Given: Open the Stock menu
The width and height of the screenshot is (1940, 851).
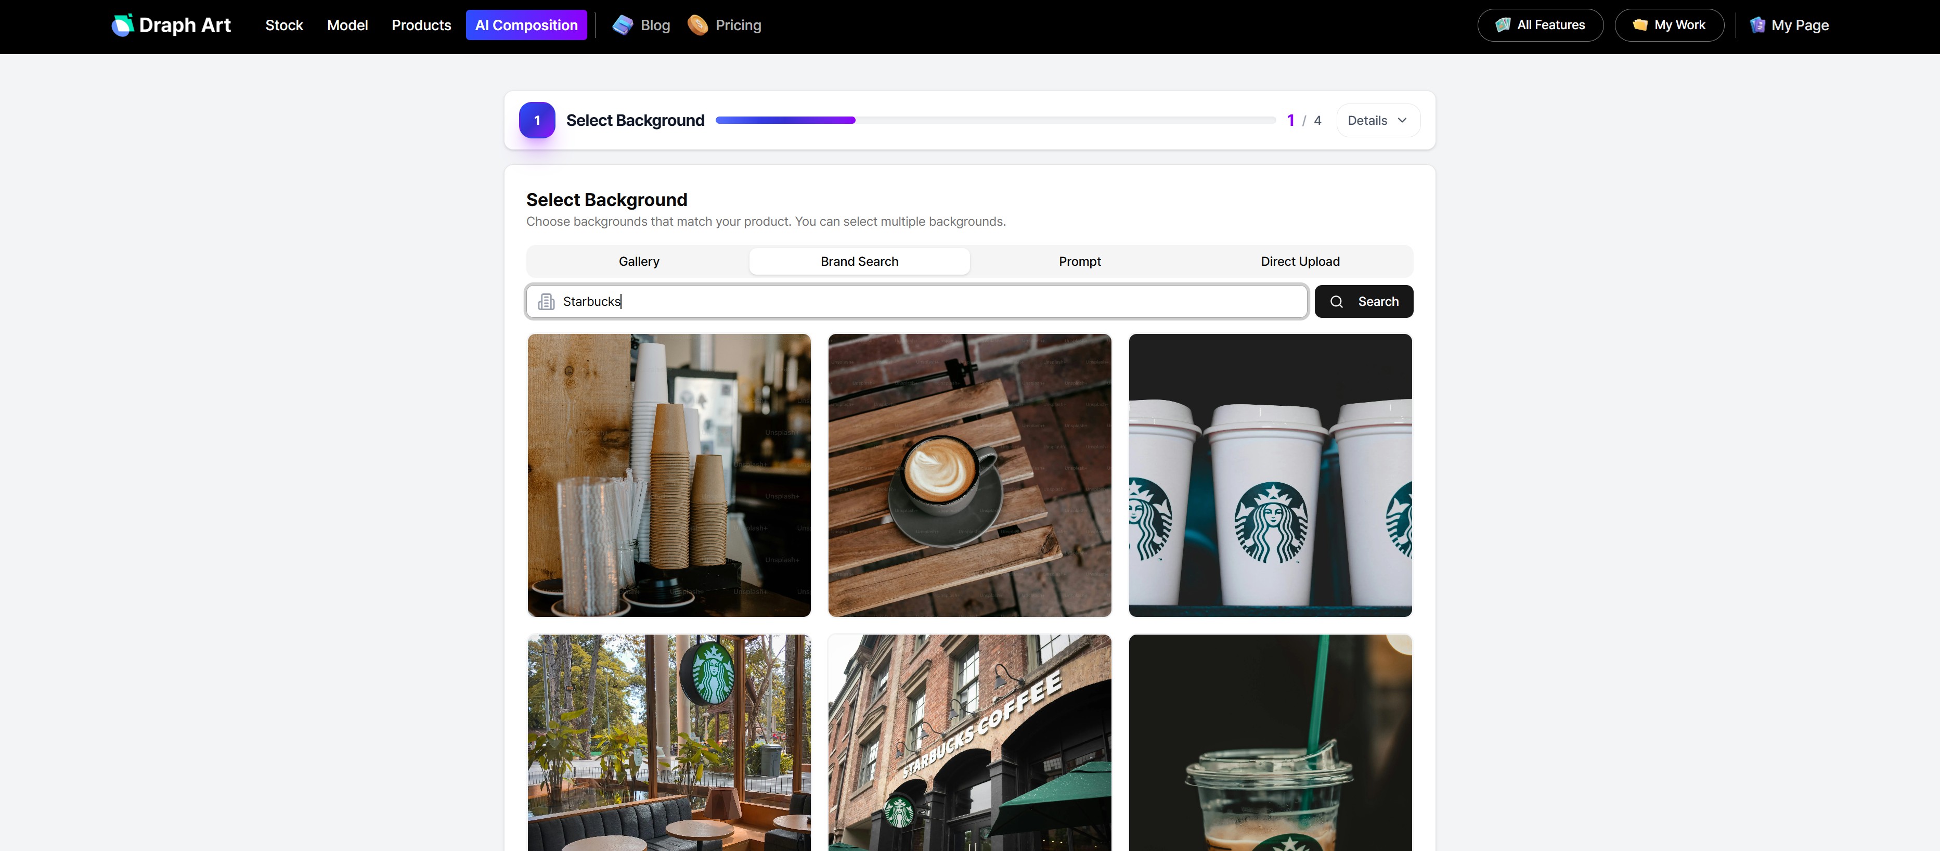Looking at the screenshot, I should point(284,25).
